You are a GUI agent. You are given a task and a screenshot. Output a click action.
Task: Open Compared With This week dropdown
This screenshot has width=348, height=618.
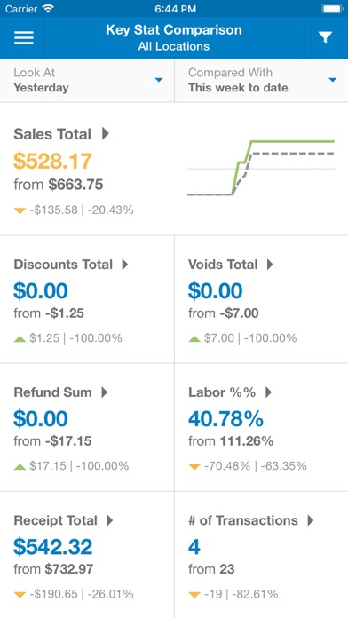coord(261,80)
